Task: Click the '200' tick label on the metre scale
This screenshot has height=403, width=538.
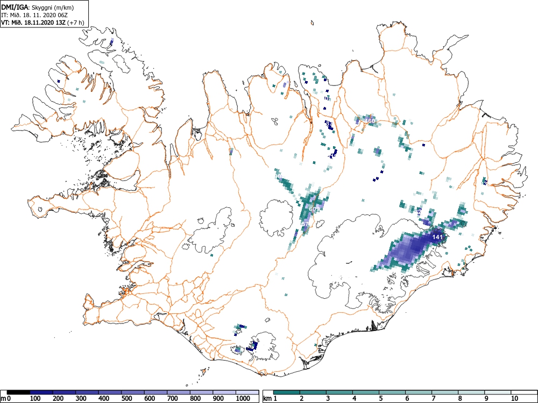Action: coord(58,399)
